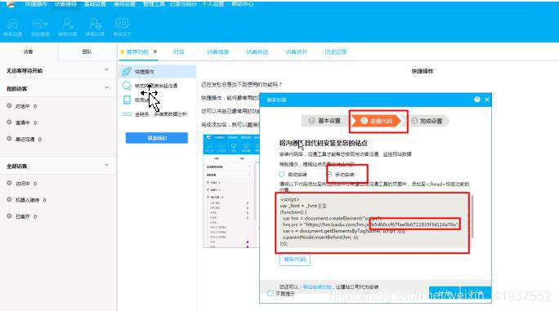The width and height of the screenshot is (559, 311).
Task: Switch to the 访客 tab in the left panel
Action: 29,51
